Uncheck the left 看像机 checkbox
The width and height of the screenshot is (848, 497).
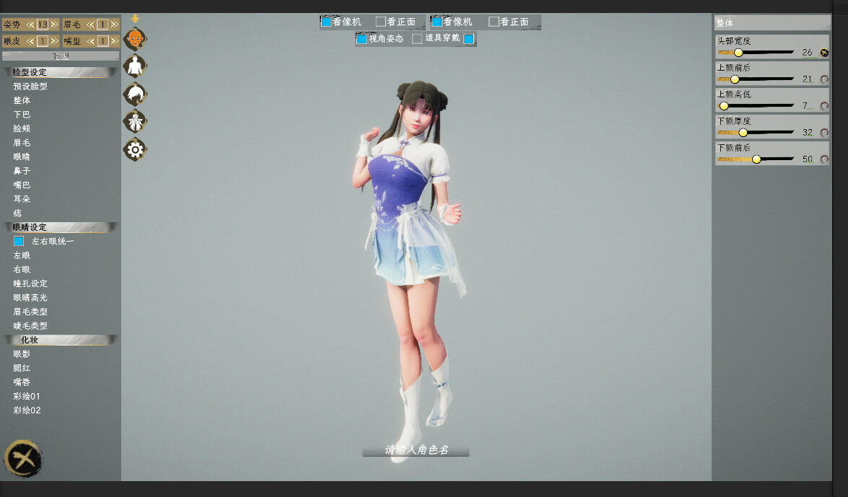click(x=326, y=21)
